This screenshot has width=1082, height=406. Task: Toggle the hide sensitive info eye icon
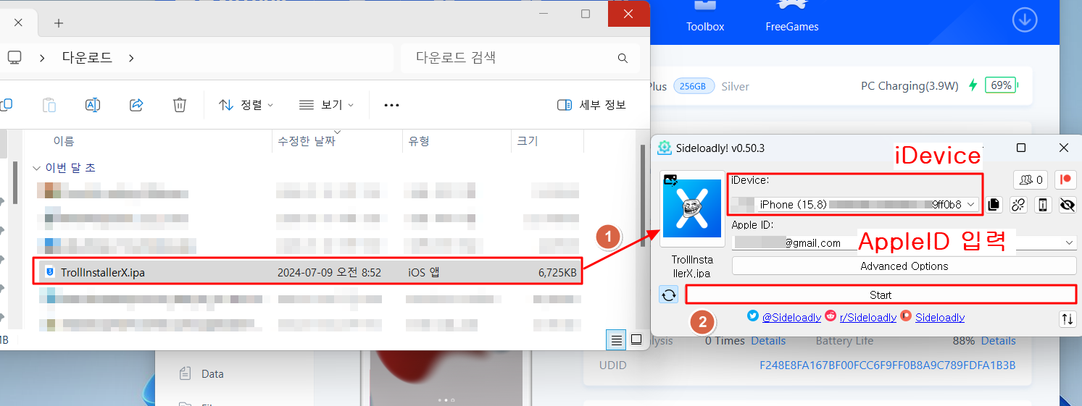[1067, 205]
